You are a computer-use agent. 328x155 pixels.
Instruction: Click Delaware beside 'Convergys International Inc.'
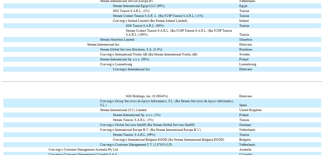click(246, 69)
